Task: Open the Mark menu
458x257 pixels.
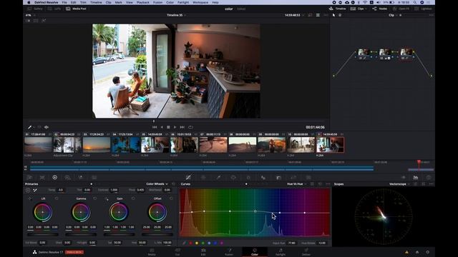Action: (x=118, y=2)
